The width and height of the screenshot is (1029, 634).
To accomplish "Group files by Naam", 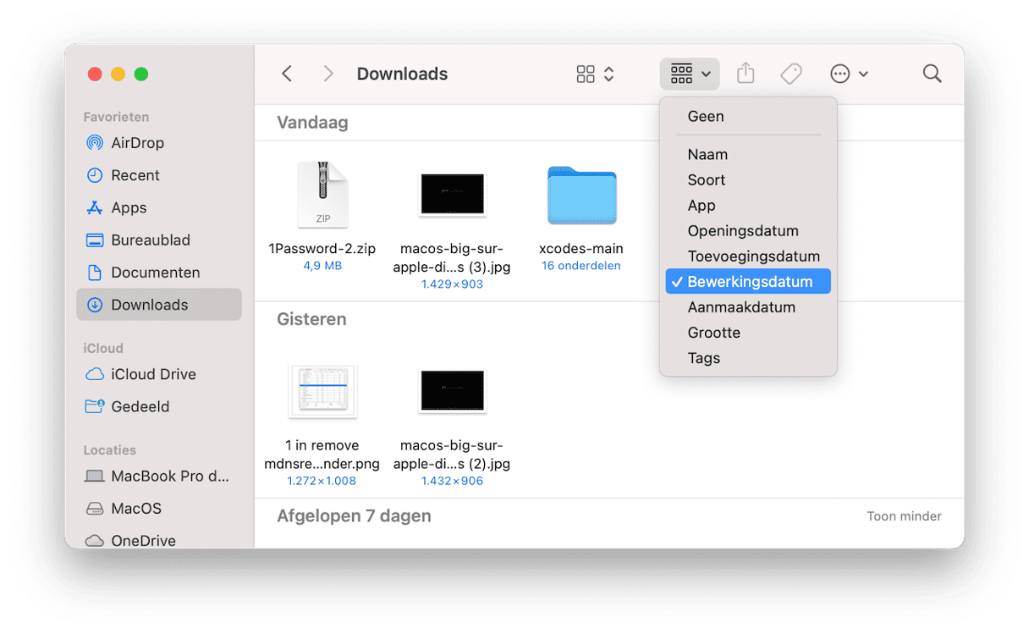I will [x=707, y=155].
